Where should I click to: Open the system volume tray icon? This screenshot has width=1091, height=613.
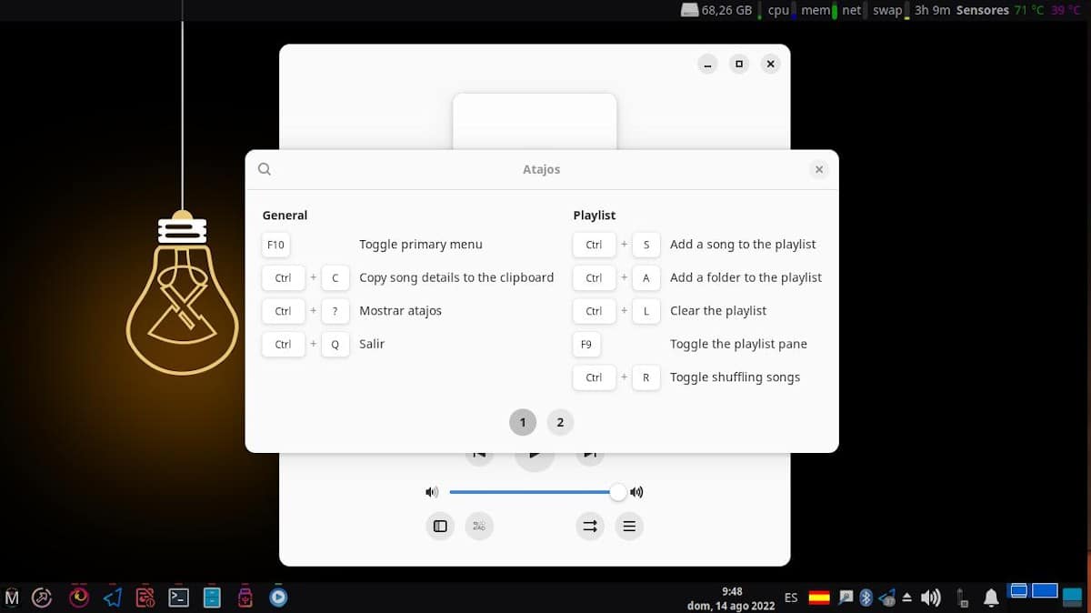[930, 598]
